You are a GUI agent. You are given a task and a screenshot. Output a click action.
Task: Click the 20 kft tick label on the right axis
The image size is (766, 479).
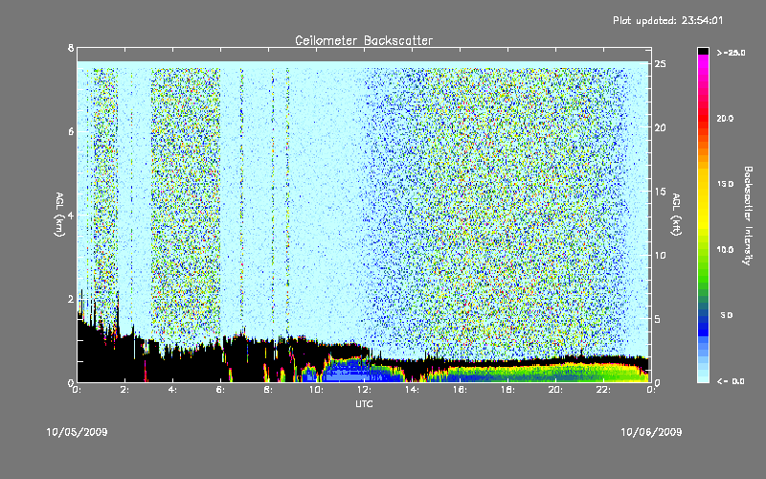[x=660, y=127]
